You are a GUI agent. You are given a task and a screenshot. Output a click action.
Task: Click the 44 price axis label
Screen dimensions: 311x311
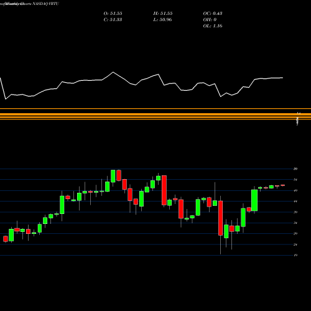tap(295, 202)
